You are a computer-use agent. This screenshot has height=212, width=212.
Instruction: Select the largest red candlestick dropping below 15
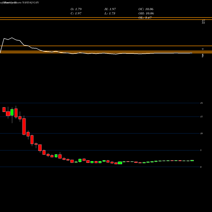click(24, 126)
